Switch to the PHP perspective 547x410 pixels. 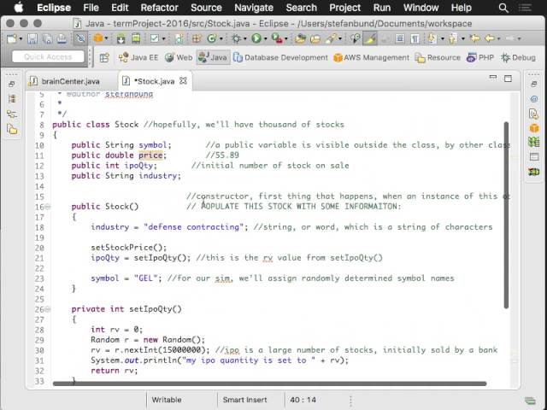480,57
